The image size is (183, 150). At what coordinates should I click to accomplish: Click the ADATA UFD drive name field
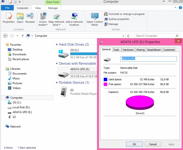pos(149,59)
